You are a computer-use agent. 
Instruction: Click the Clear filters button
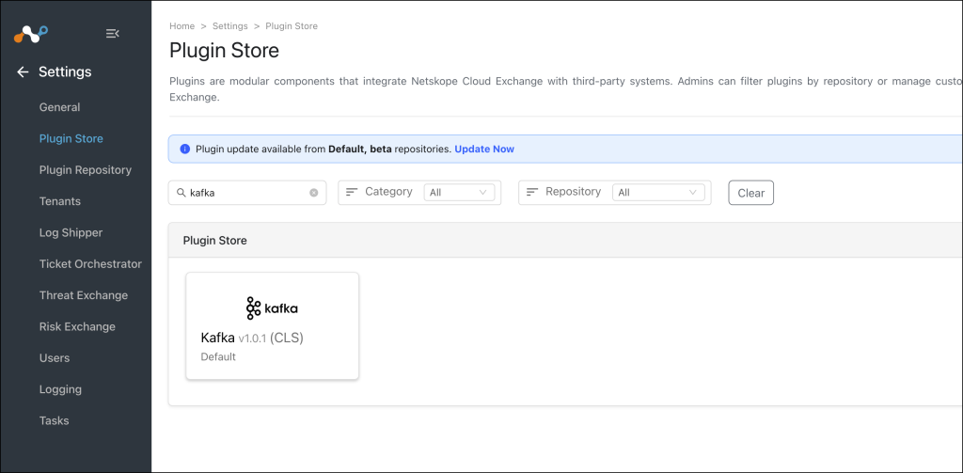tap(750, 192)
